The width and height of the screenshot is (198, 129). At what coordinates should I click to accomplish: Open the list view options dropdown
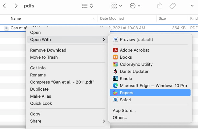tap(87, 6)
